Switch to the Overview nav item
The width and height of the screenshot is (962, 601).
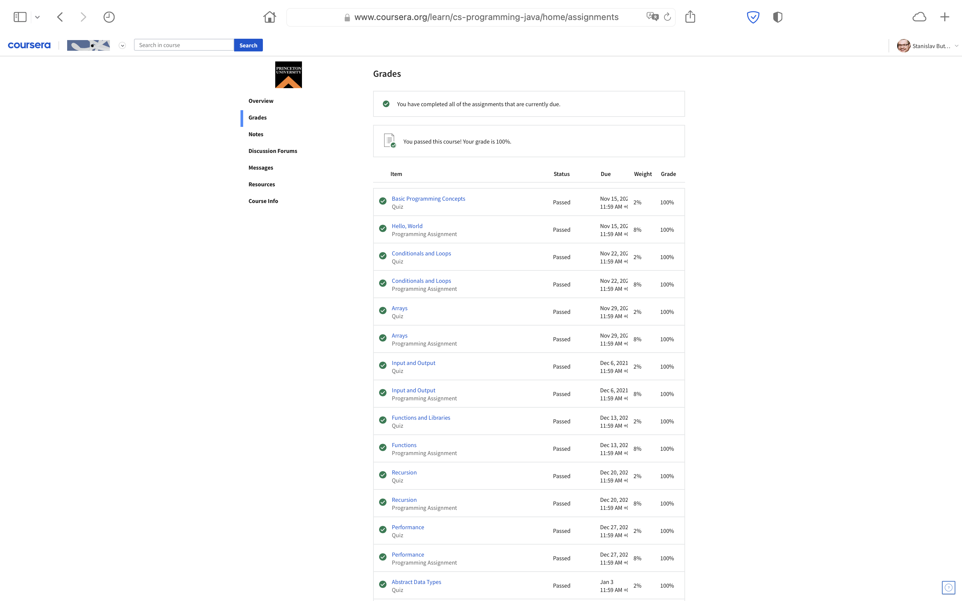pos(261,101)
